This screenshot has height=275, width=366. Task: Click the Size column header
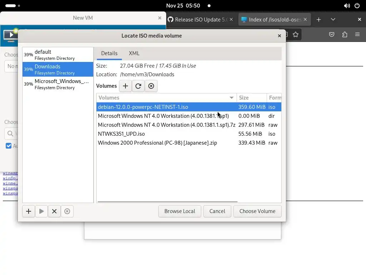252,98
